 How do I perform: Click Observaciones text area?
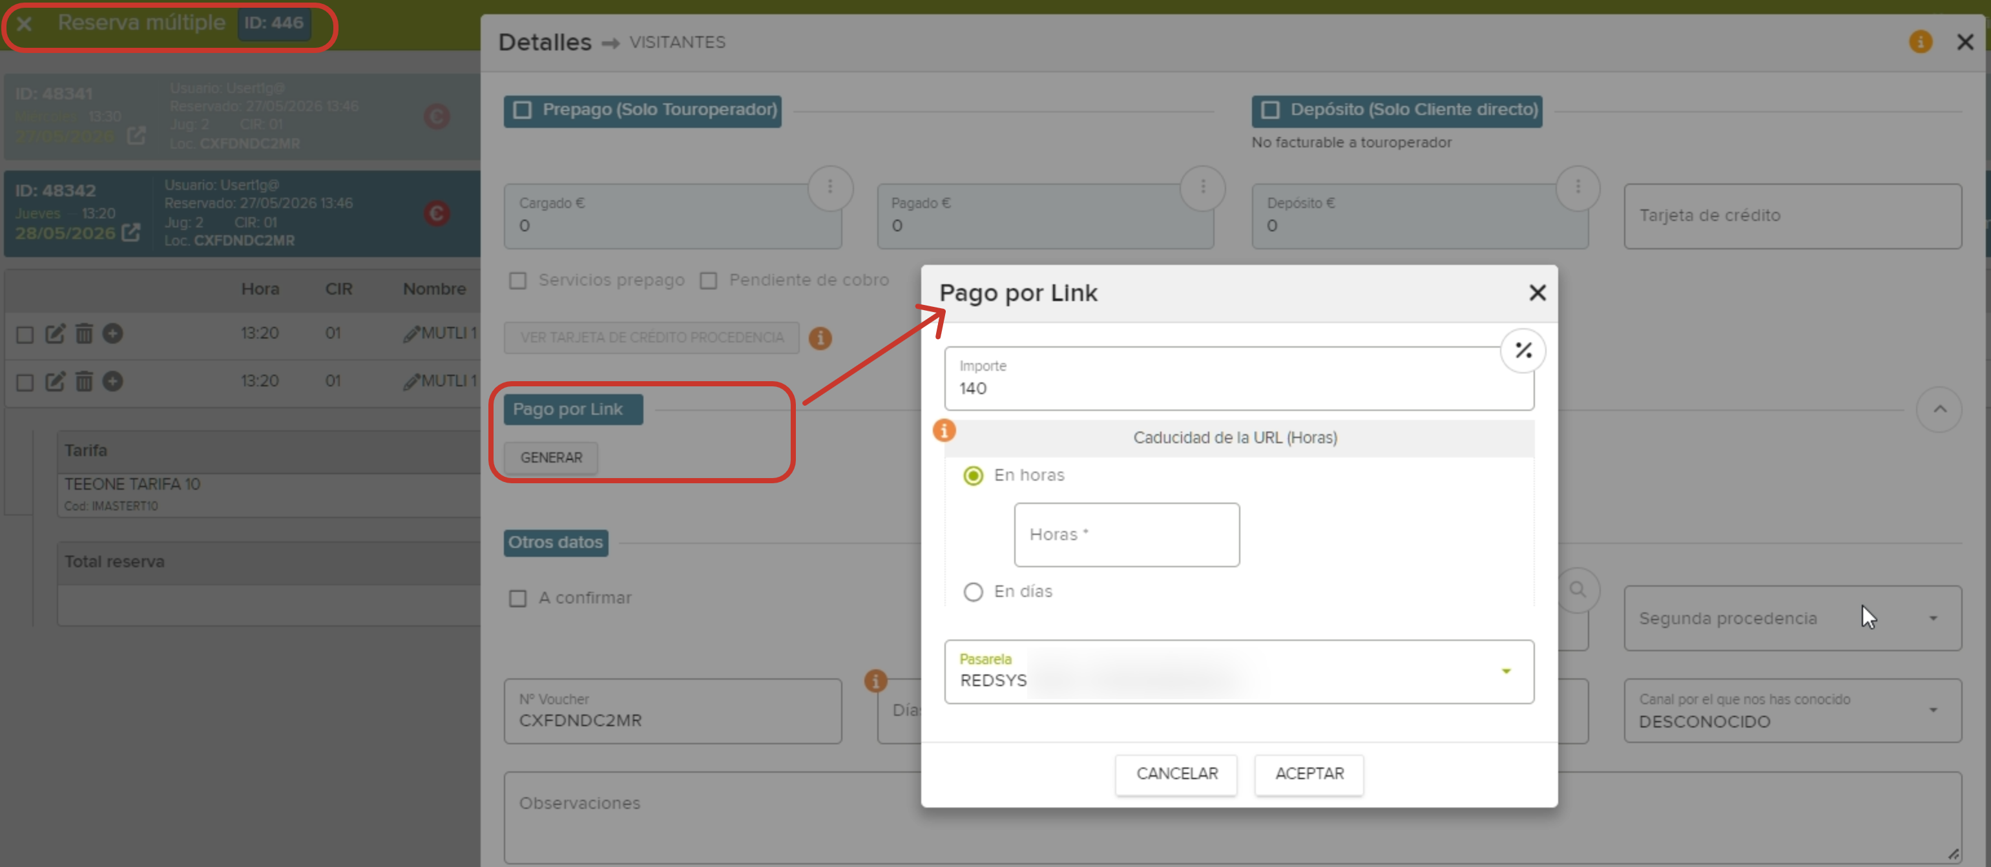[x=1233, y=817]
